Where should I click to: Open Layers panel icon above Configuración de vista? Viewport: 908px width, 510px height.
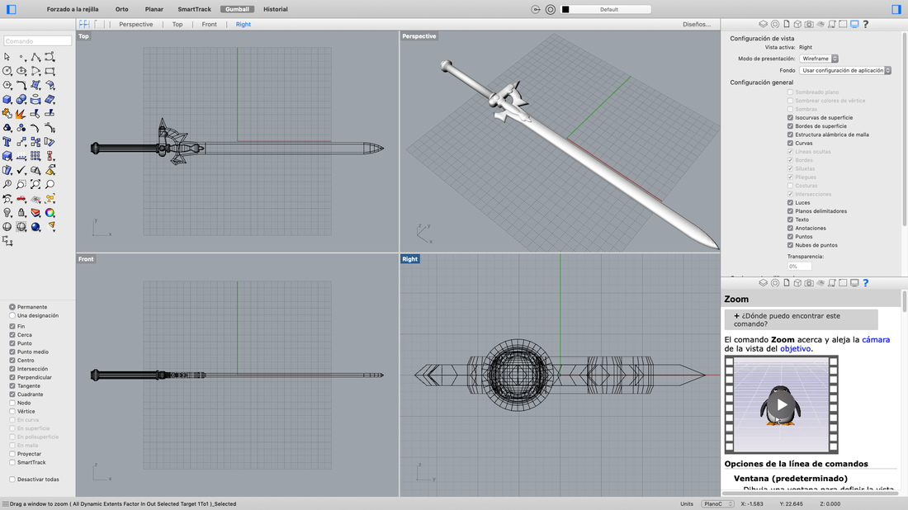pos(764,24)
